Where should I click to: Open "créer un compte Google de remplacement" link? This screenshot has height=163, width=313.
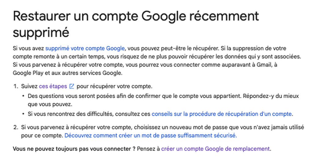(215, 149)
